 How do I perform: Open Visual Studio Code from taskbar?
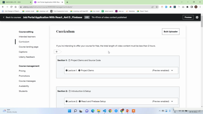click(x=104, y=111)
